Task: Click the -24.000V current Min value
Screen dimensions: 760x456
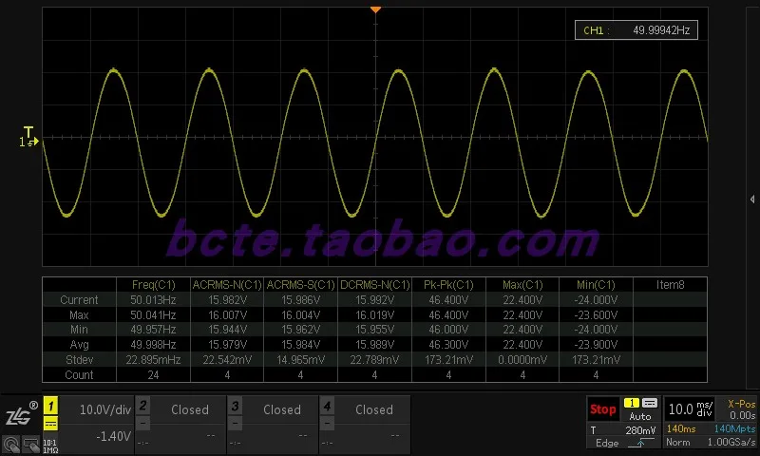Action: pos(596,300)
